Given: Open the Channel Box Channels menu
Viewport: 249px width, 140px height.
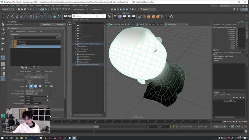Looking at the screenshot, I should (x=217, y=24).
